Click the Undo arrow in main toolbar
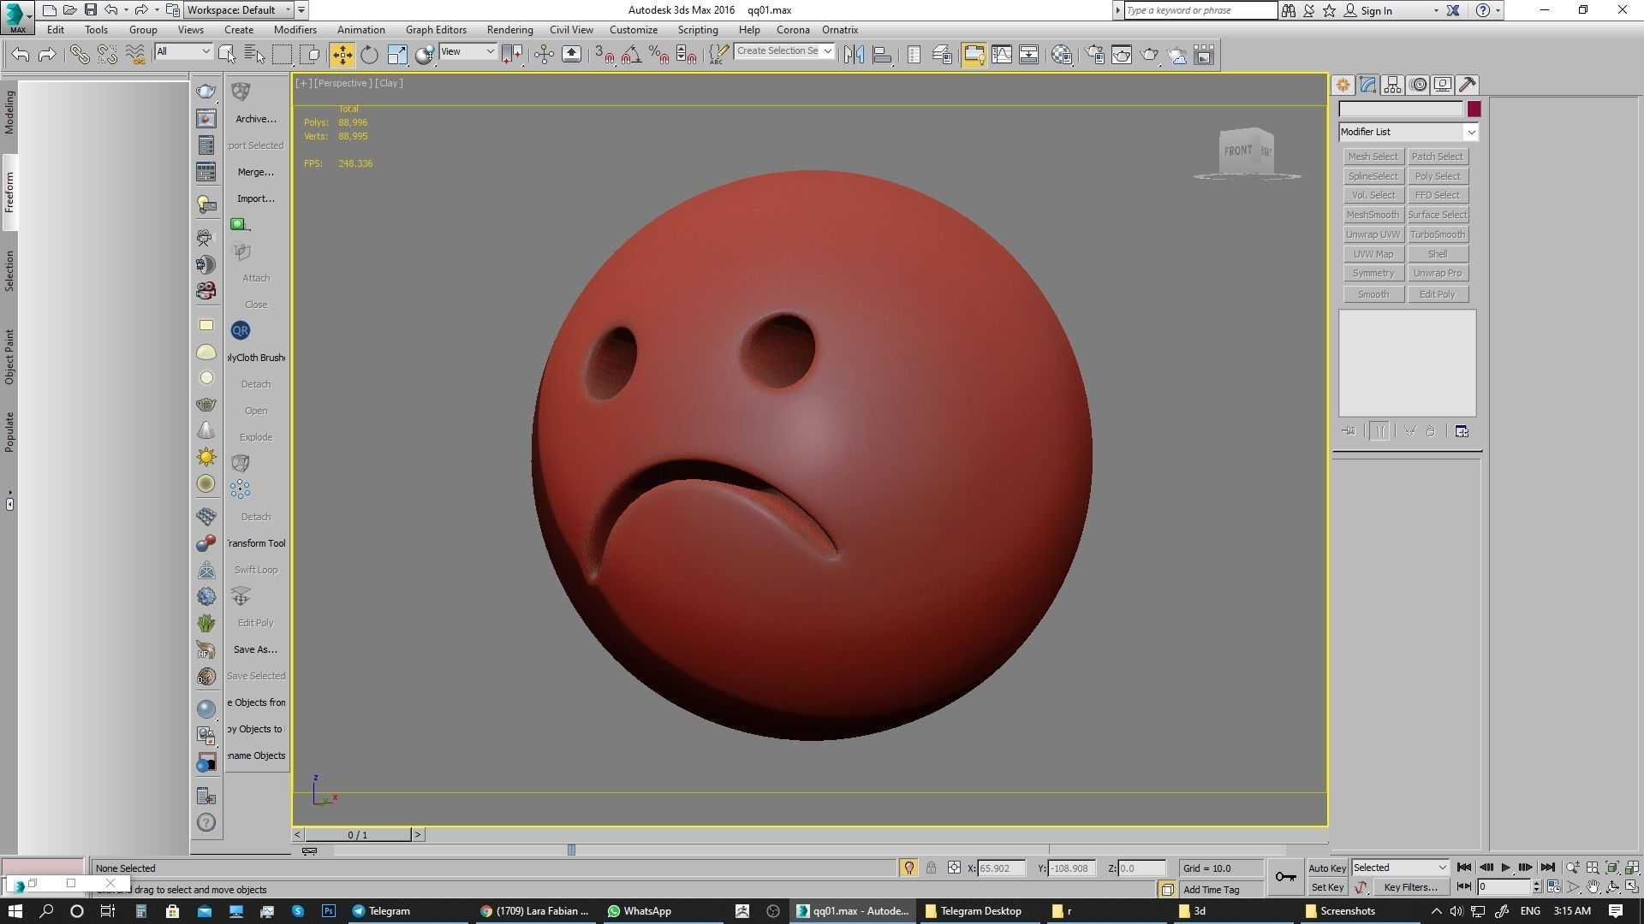 click(x=21, y=55)
